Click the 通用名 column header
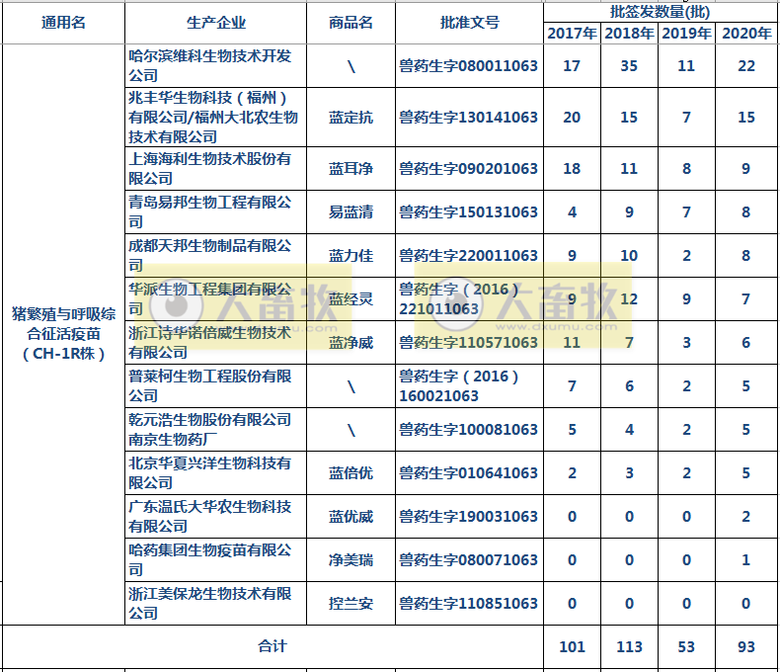Screen dimensions: 780x672 64,23
